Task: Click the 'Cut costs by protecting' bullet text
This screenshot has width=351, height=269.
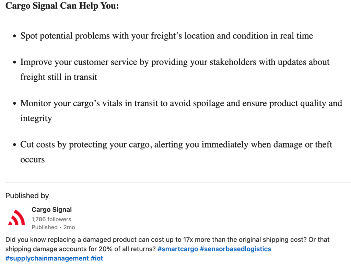Action: pyautogui.click(x=176, y=144)
